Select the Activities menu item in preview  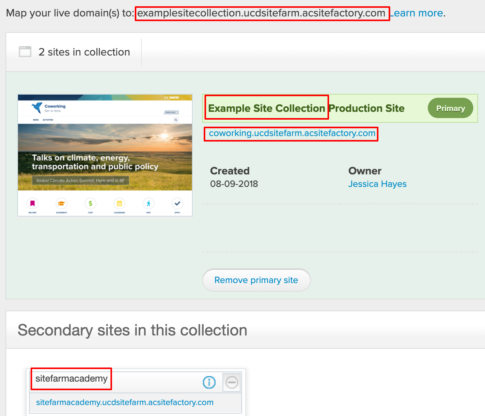pos(48,120)
